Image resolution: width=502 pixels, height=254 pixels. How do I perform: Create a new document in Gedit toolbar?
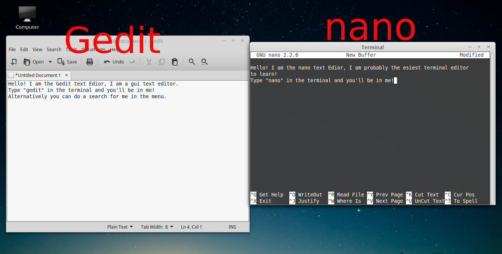(x=14, y=62)
